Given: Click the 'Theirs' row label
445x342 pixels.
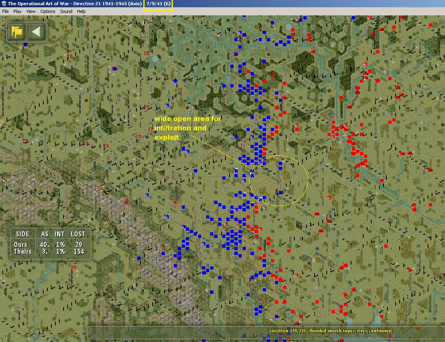Looking at the screenshot, I should [x=23, y=251].
